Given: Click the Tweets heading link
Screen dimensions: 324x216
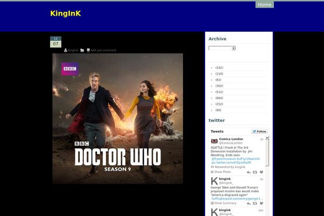Looking at the screenshot, I should (x=217, y=131).
